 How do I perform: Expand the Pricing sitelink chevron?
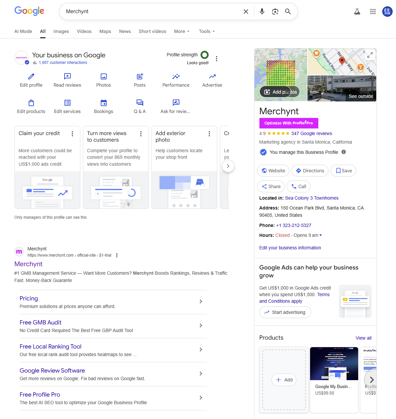[x=201, y=301]
